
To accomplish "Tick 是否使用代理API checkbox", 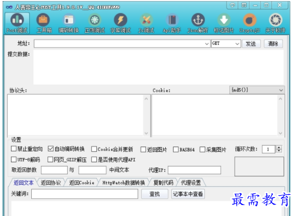I will pos(94,160).
